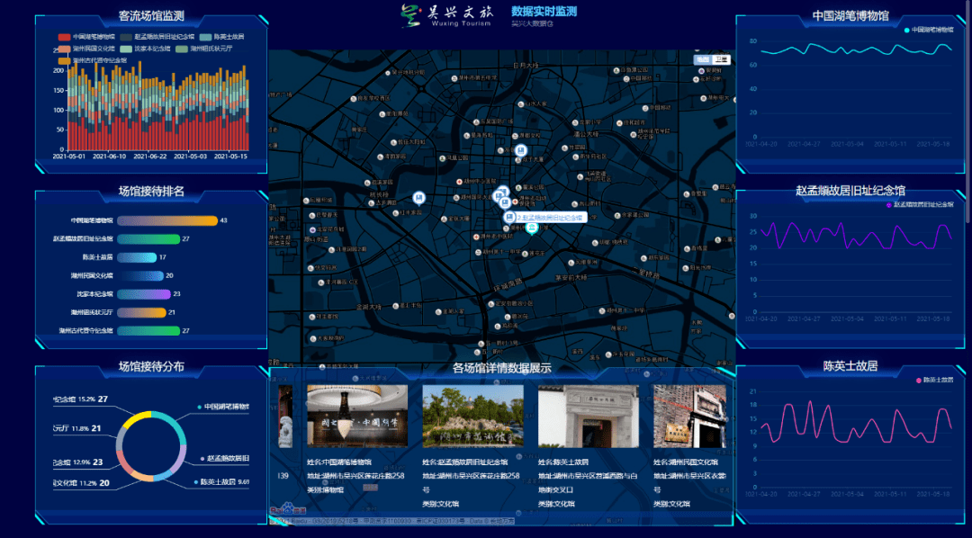Click the page's vertical scrollbar on the right edge
Image resolution: width=972 pixels, height=538 pixels.
click(969, 112)
